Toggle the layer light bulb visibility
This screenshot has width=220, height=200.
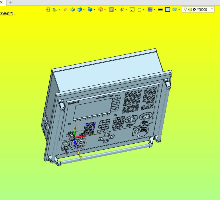185,9
